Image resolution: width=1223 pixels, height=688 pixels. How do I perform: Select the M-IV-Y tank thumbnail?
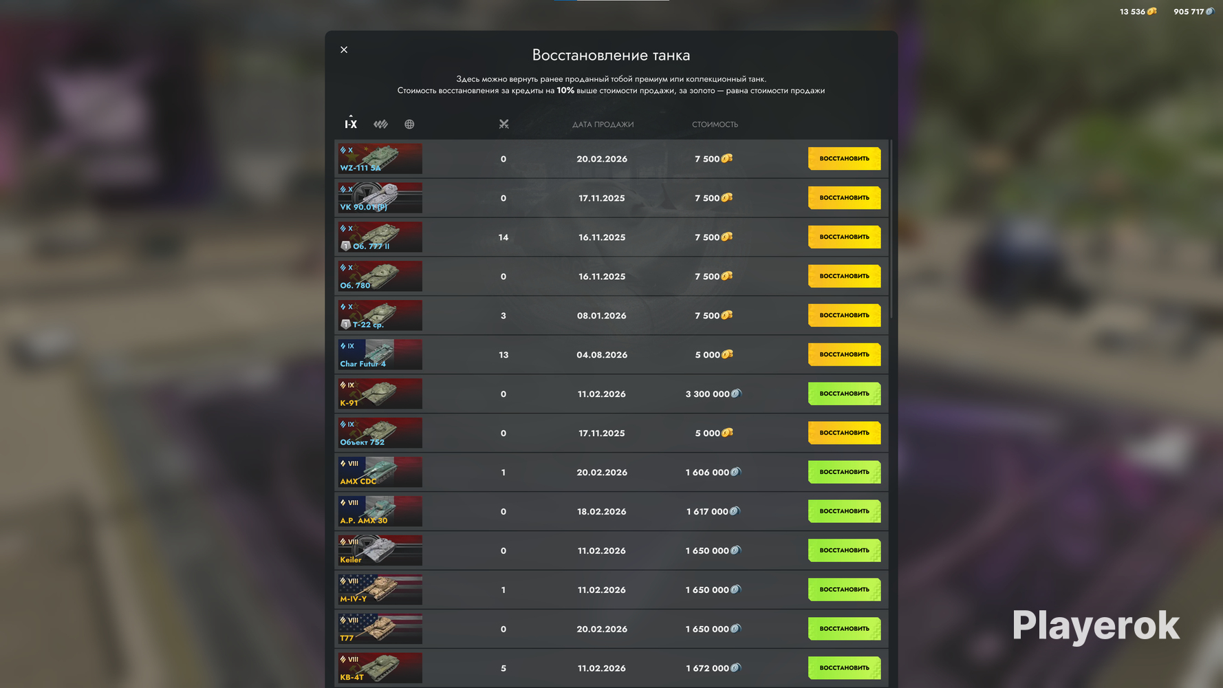tap(380, 590)
